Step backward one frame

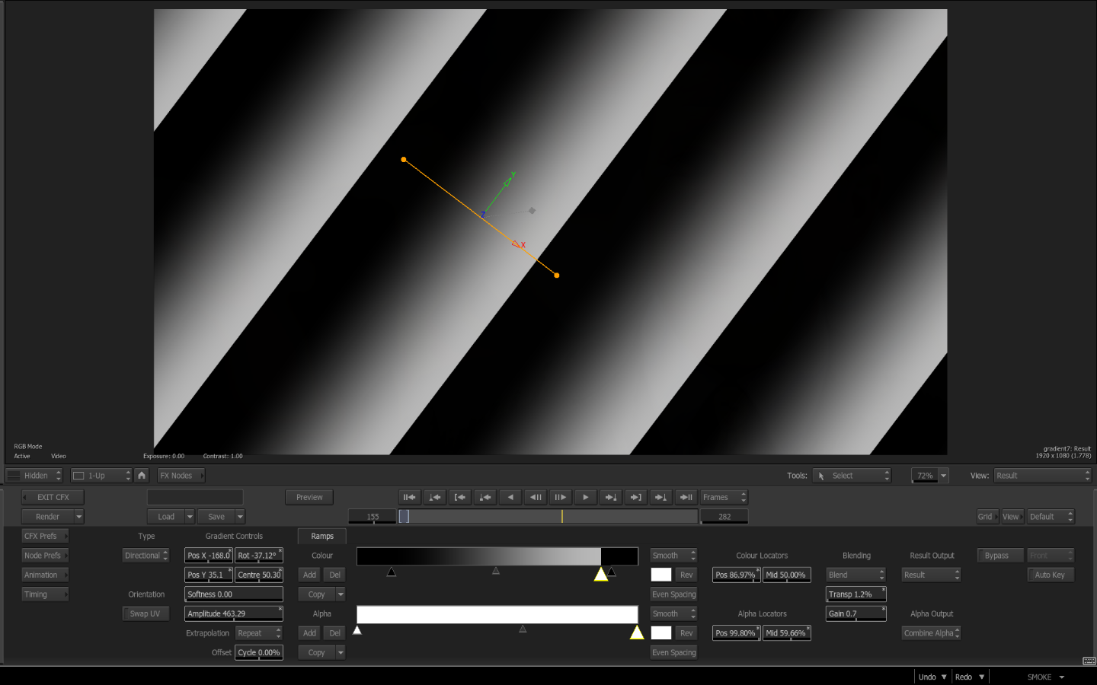pyautogui.click(x=536, y=498)
